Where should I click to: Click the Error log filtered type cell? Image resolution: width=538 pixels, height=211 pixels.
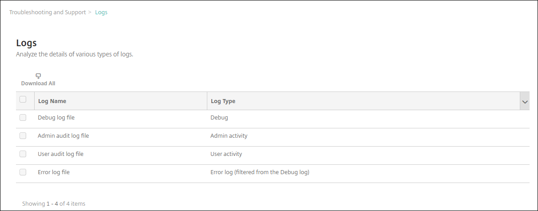260,172
